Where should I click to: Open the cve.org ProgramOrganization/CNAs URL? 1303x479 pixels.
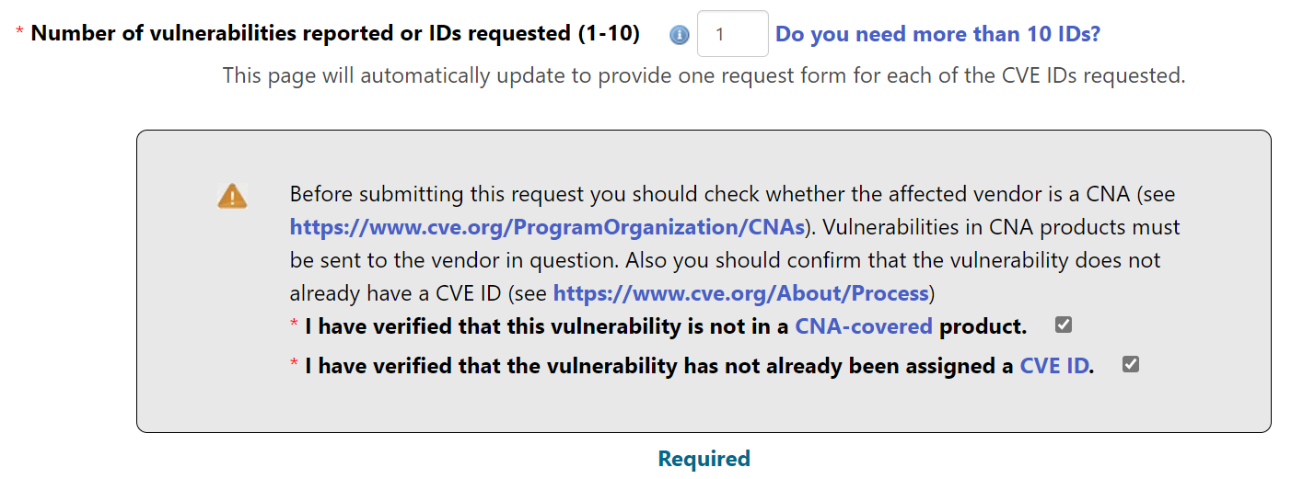tap(547, 226)
